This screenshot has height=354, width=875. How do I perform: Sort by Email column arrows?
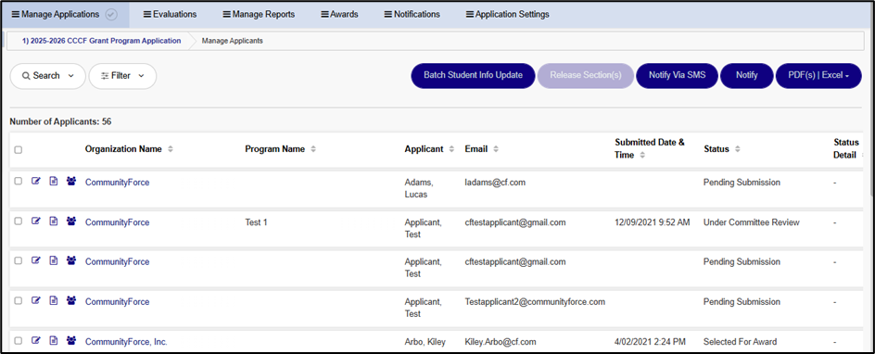click(x=496, y=149)
